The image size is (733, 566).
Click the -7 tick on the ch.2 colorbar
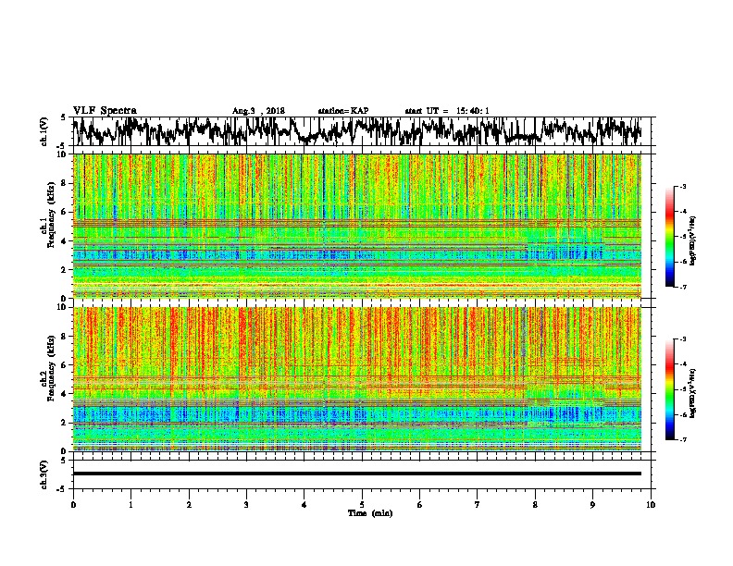click(683, 439)
